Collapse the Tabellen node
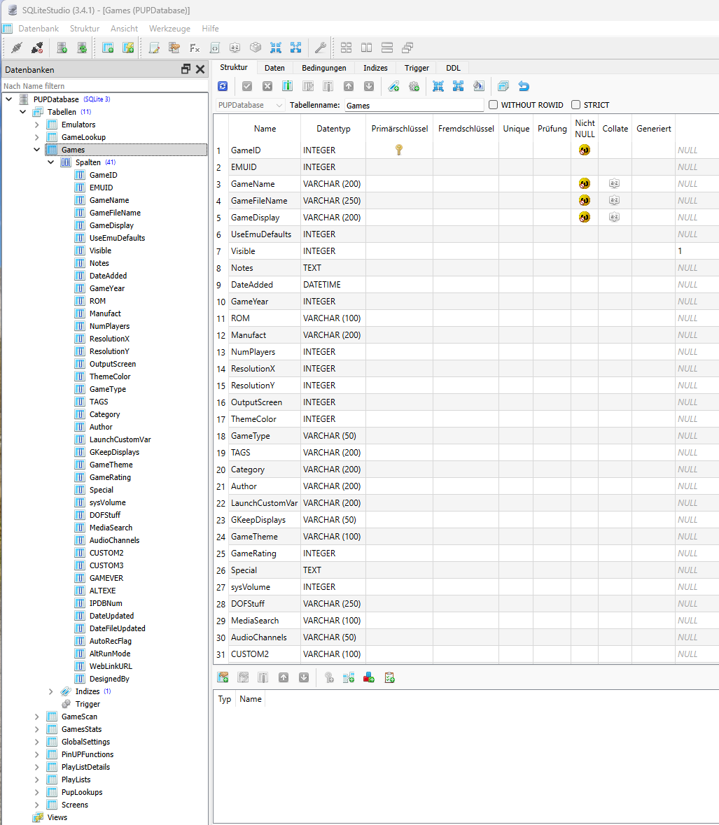Image resolution: width=719 pixels, height=825 pixels. 22,111
